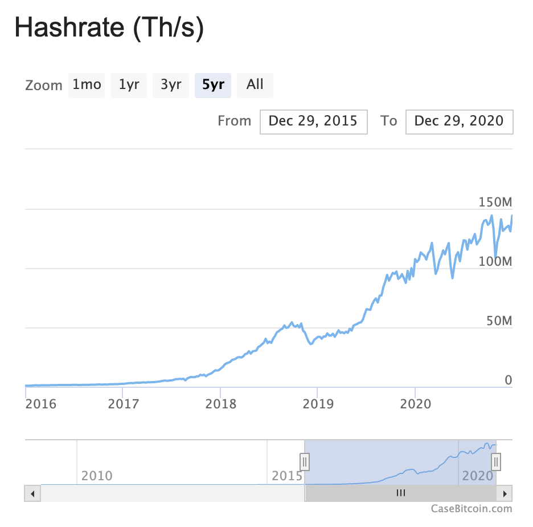
Task: Click the Hashrate (Th/s) title
Action: coord(110,27)
